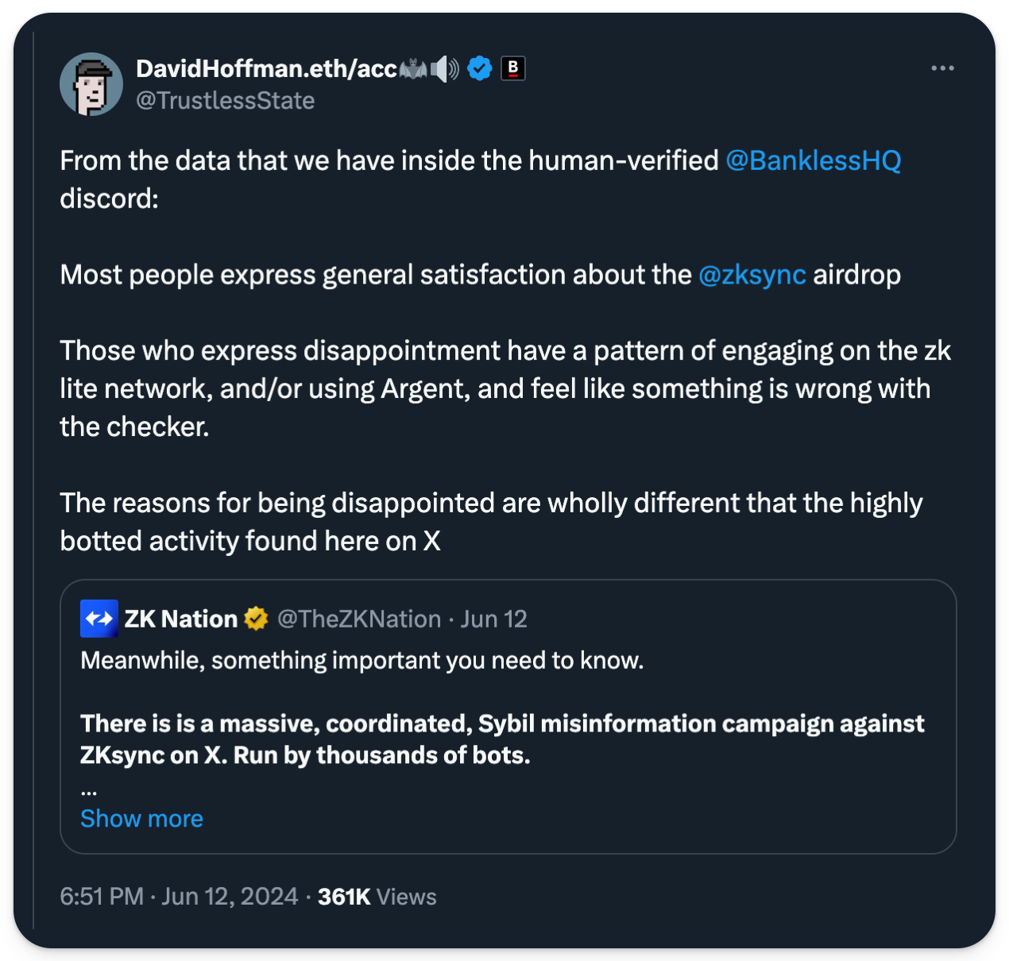Follow the @zksync mention link
The height and width of the screenshot is (961, 1009).
(752, 275)
